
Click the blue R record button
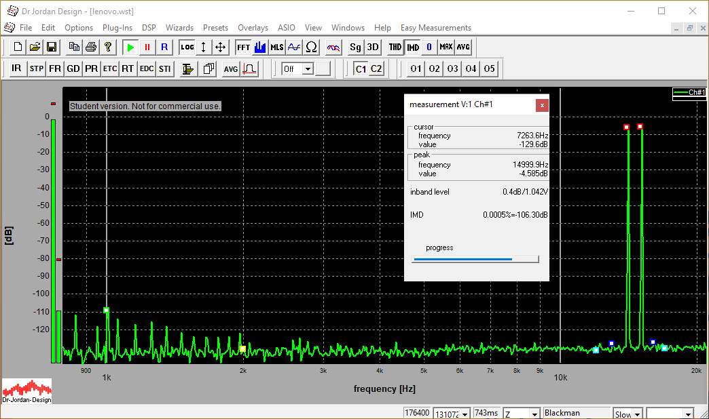(x=164, y=47)
